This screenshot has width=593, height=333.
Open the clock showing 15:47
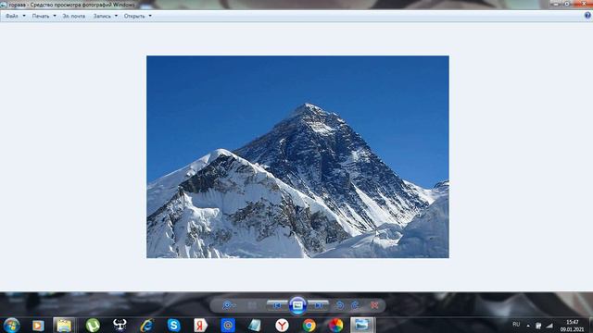[573, 326]
